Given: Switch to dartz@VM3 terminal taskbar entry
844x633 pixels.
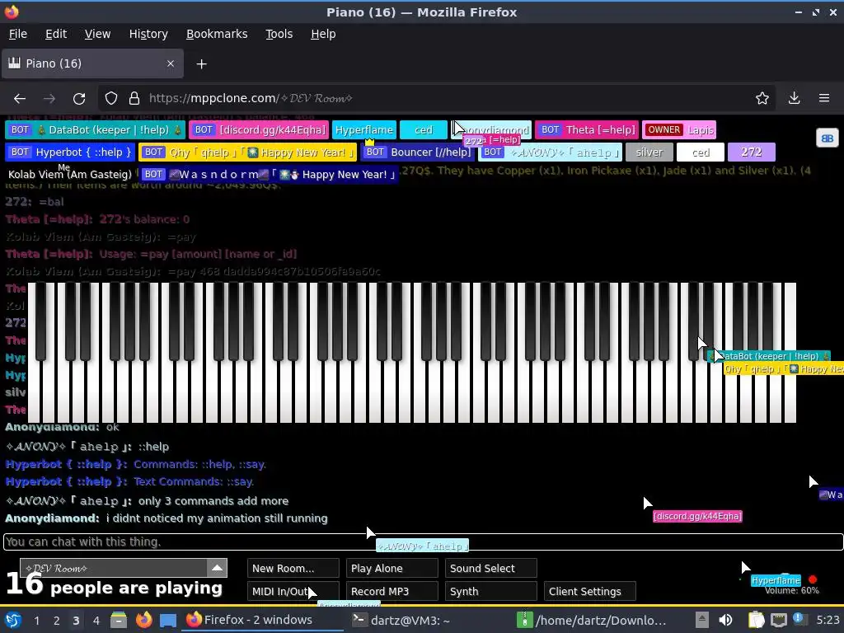Looking at the screenshot, I should click(x=401, y=620).
